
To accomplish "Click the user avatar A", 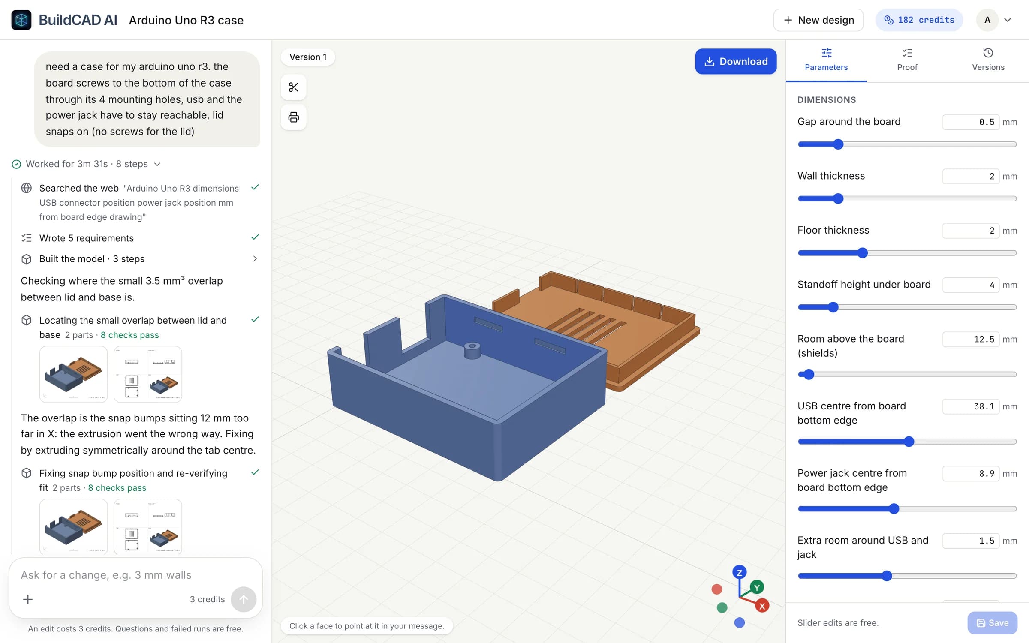I will pos(987,20).
